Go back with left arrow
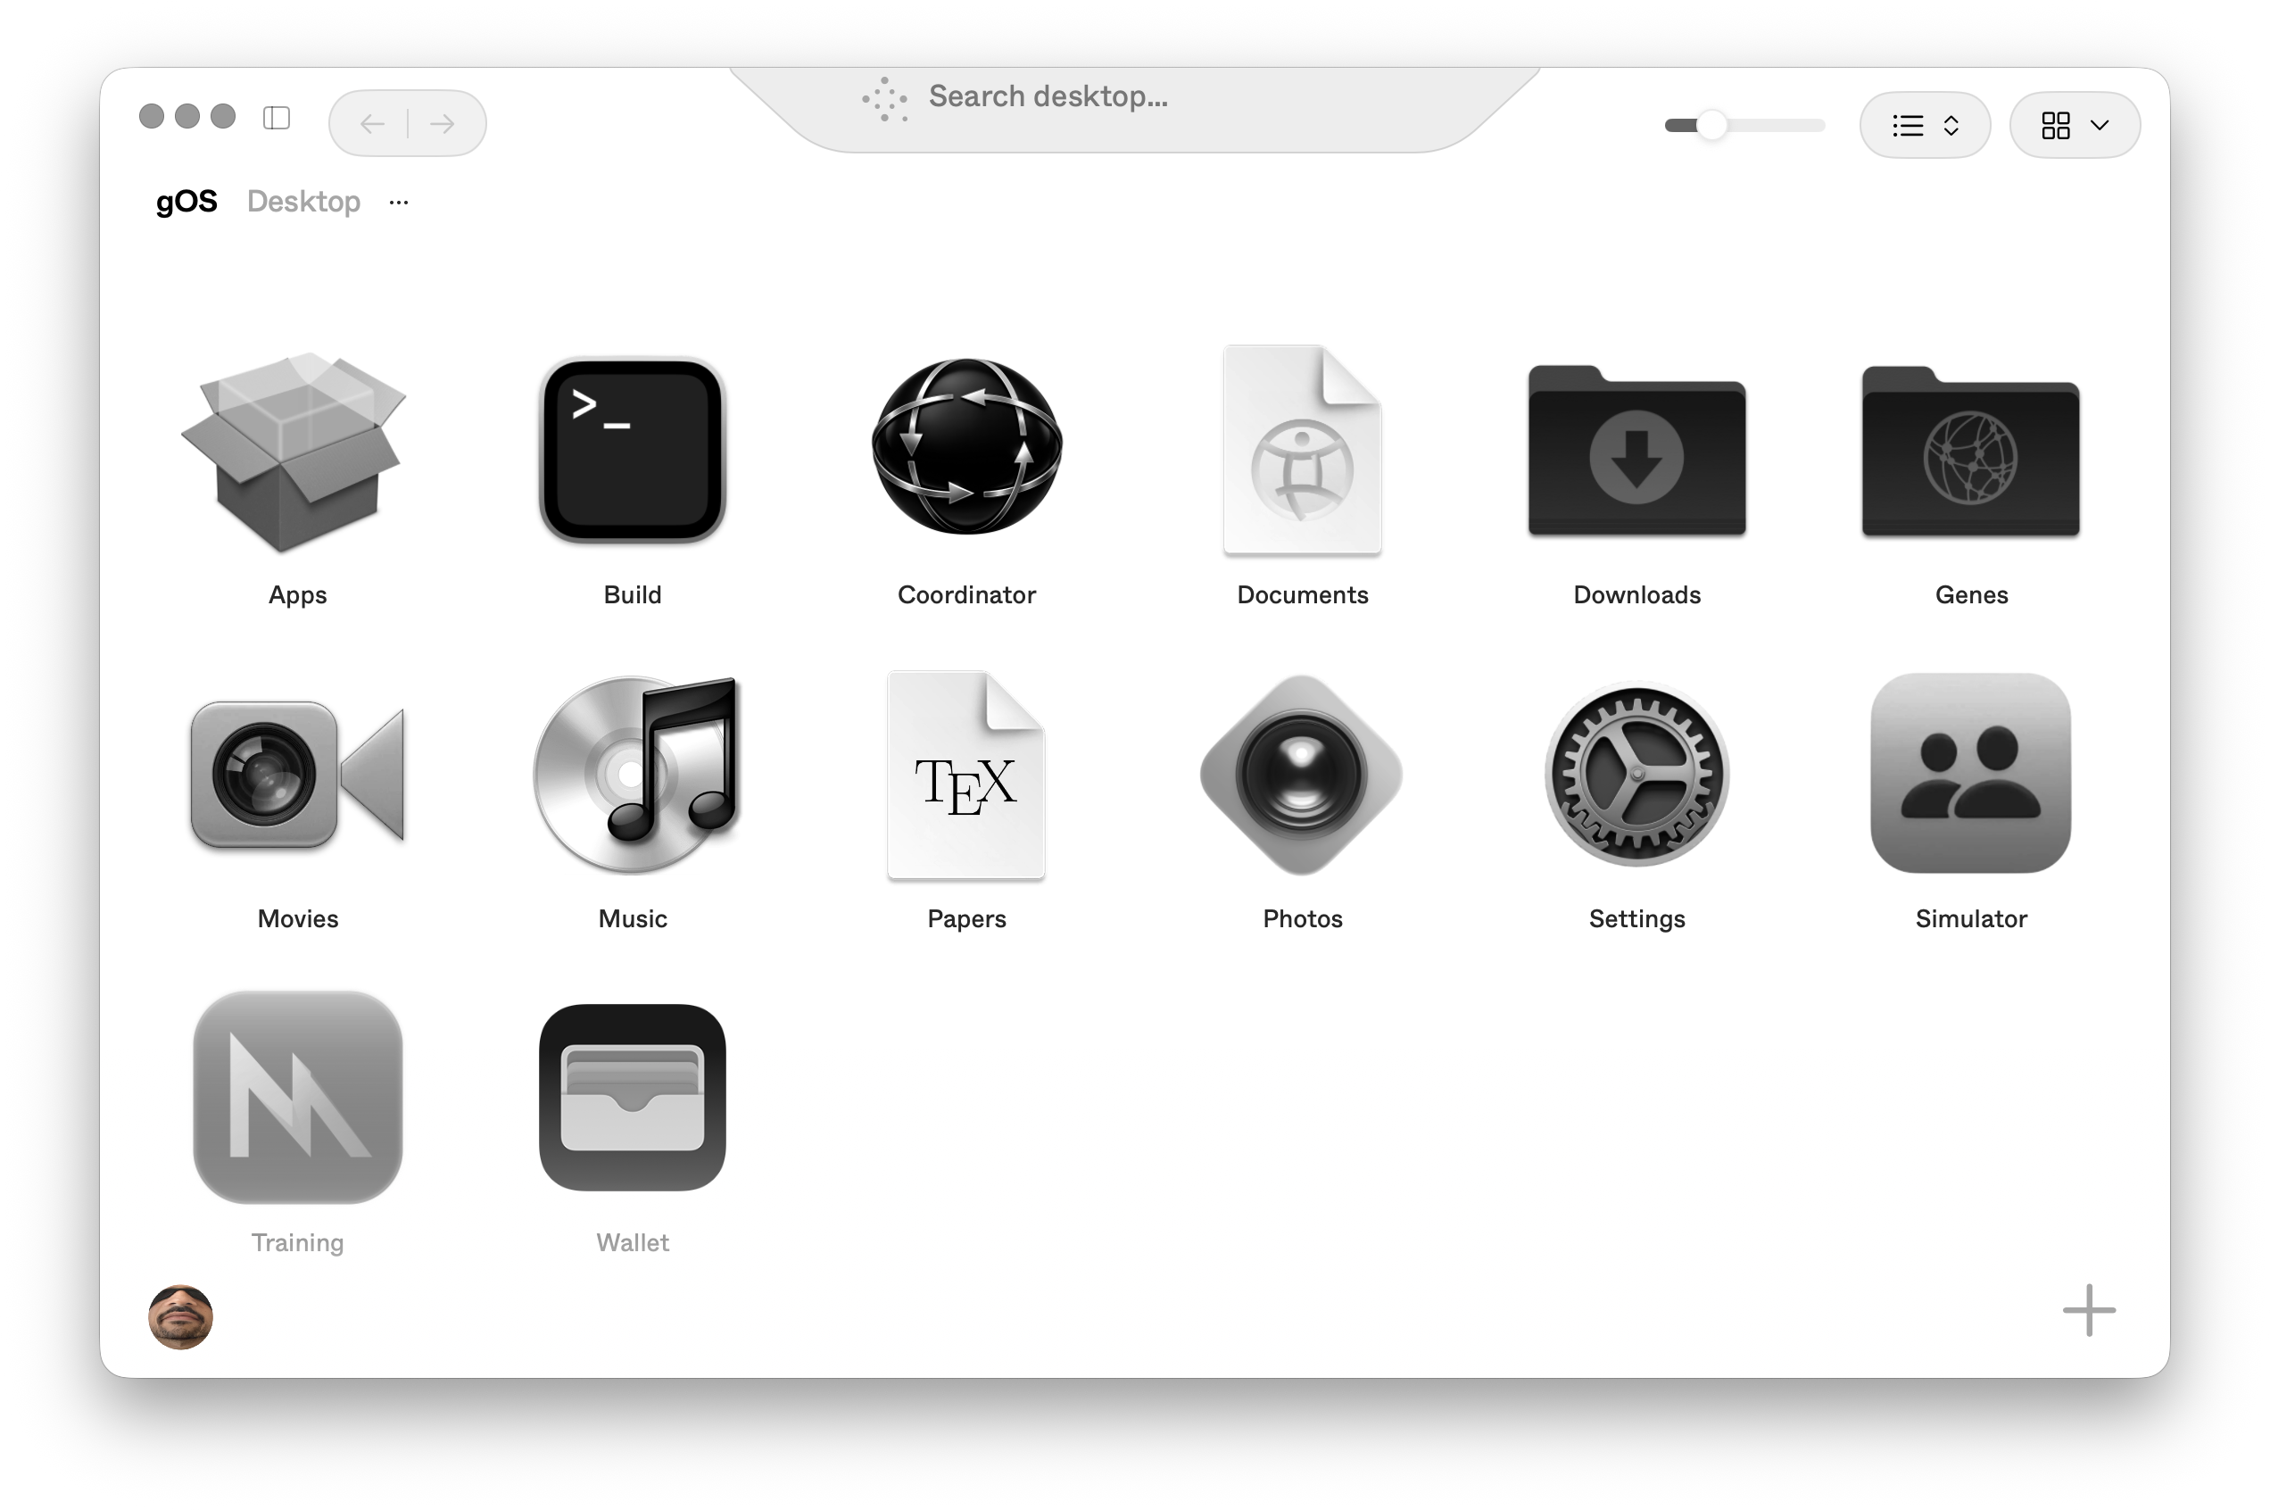 click(x=371, y=123)
